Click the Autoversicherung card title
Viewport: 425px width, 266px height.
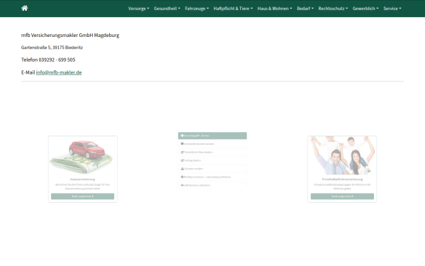point(83,179)
